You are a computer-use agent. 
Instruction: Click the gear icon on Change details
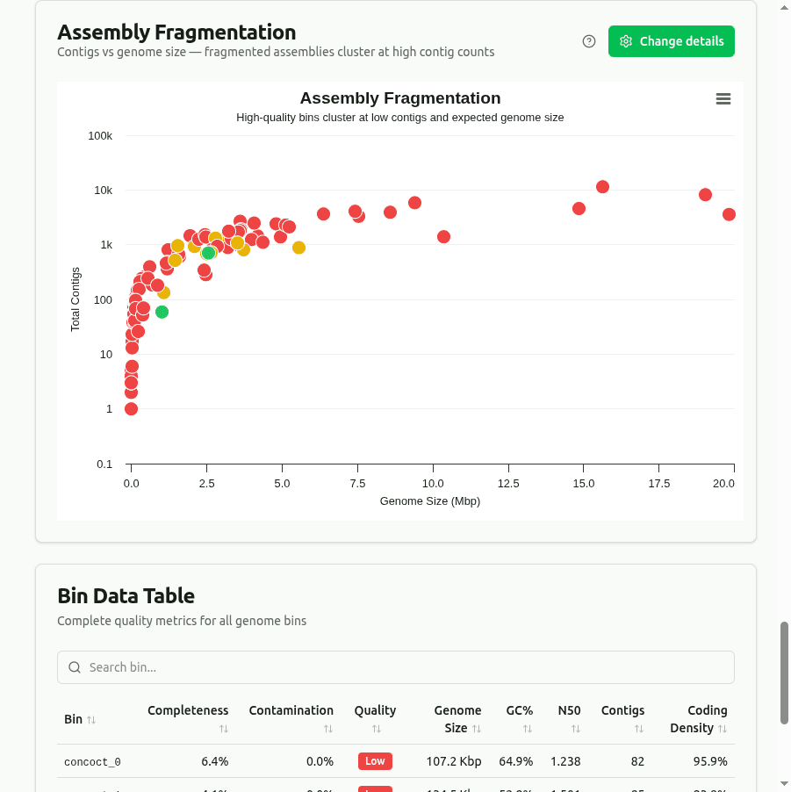click(626, 41)
